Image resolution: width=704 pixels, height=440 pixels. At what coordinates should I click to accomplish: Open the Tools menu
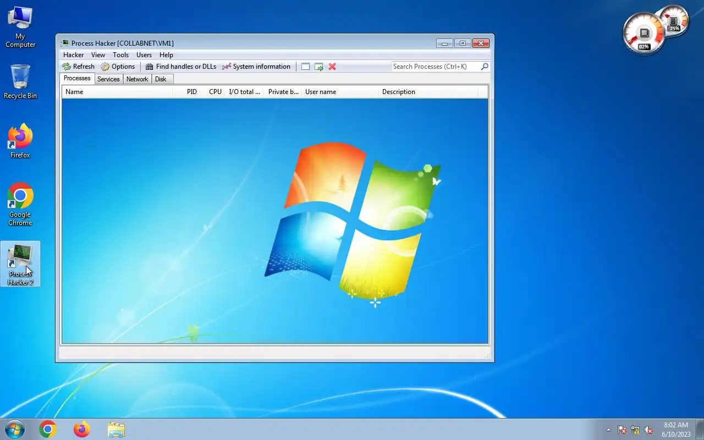(120, 55)
